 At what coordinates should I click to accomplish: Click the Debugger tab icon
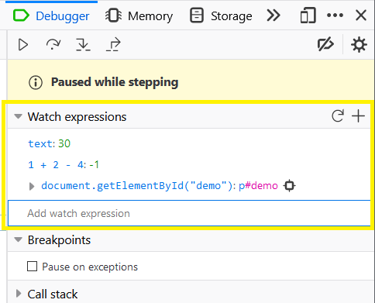coord(21,15)
